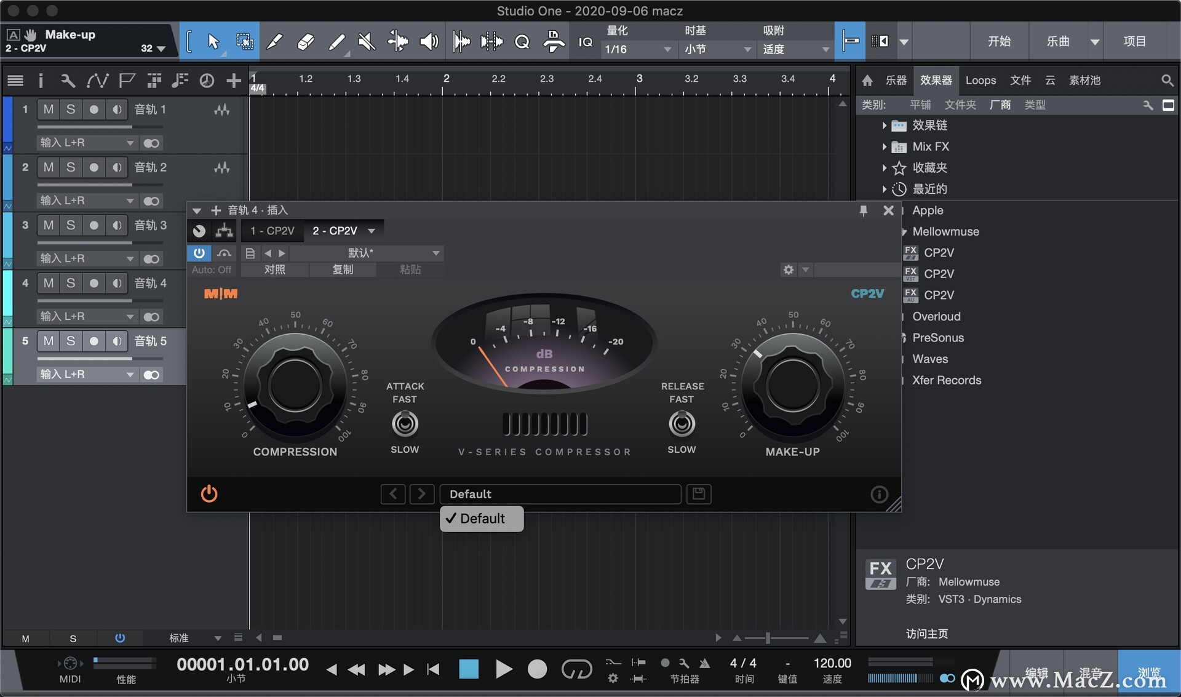
Task: Open the CP2V plugin info icon
Action: click(879, 494)
